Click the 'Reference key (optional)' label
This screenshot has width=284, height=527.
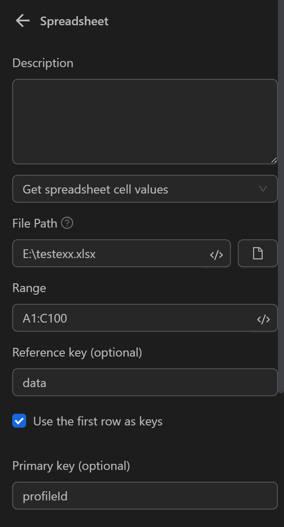pos(77,352)
